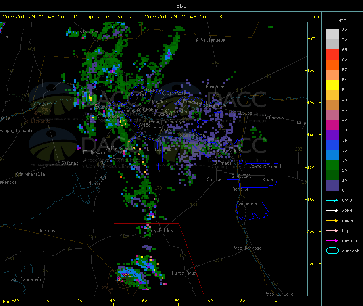The image size is (363, 306).
Task: Click the CompantEscand map label
Action: [265, 166]
